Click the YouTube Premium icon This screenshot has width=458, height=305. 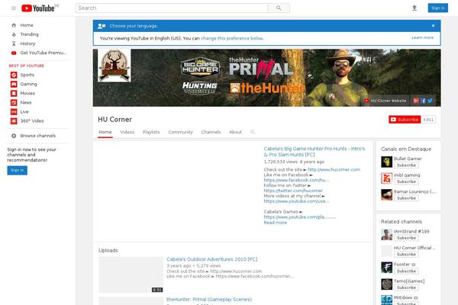tap(14, 53)
